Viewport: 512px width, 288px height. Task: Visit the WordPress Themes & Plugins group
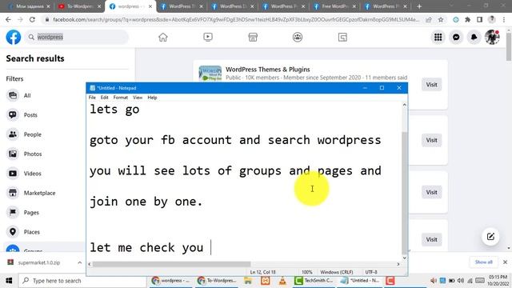pyautogui.click(x=431, y=85)
